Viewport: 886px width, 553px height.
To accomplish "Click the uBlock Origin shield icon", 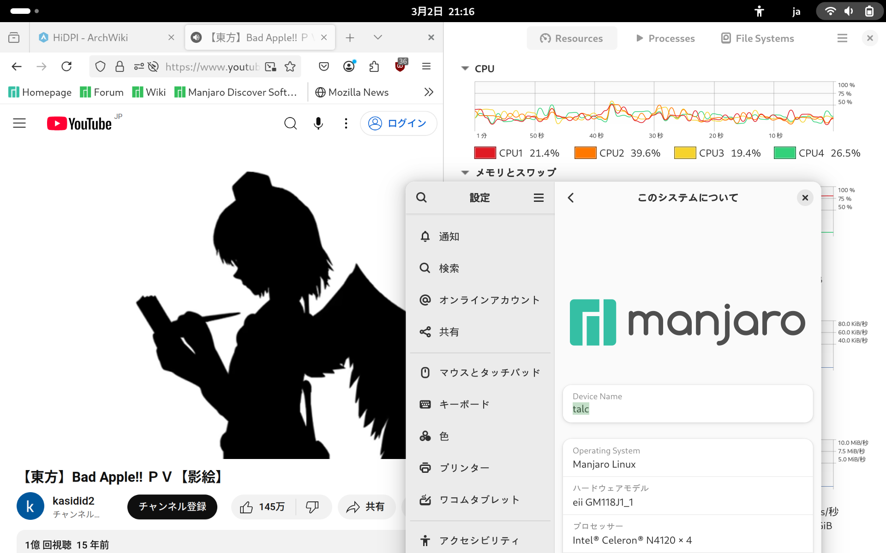I will (400, 66).
